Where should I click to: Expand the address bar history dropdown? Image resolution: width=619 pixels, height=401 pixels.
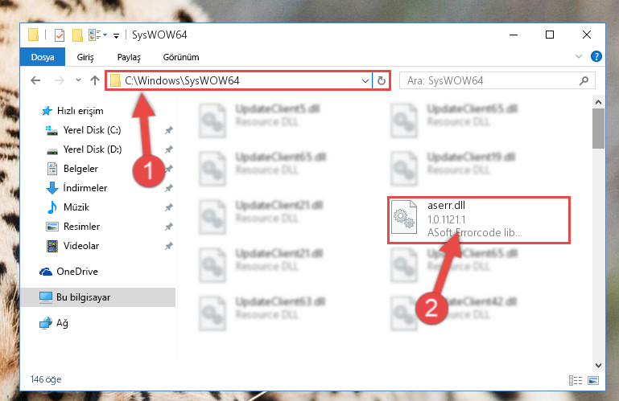tap(365, 81)
